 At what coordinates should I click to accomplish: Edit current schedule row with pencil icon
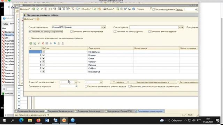(39, 43)
